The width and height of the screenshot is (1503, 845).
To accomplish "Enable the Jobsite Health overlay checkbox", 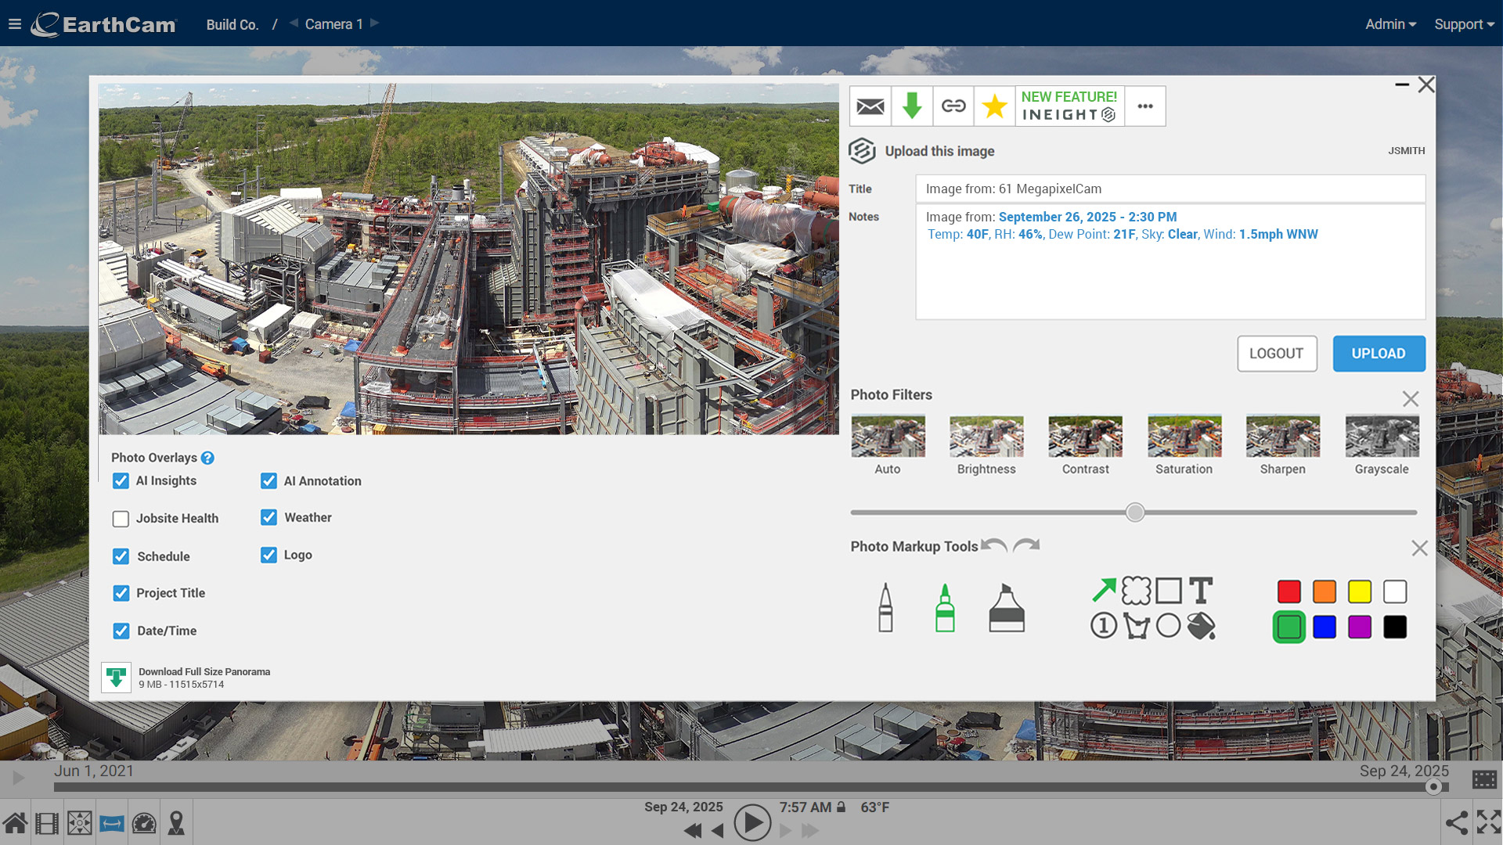I will click(x=121, y=519).
